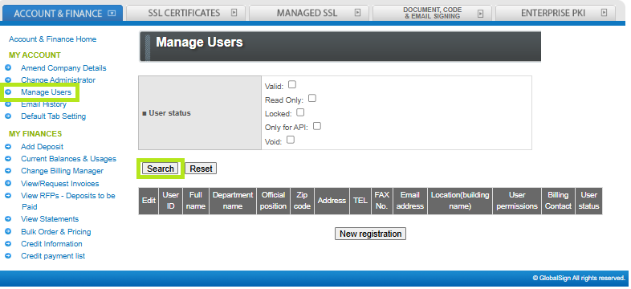Select the Void status checkbox
This screenshot has width=631, height=289.
290,140
